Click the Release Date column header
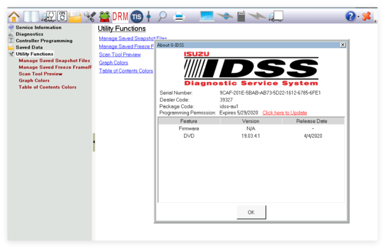The height and width of the screenshot is (248, 385). coord(312,121)
